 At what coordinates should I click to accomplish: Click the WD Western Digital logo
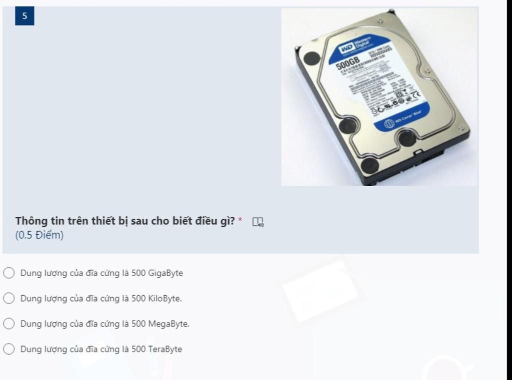[x=354, y=45]
